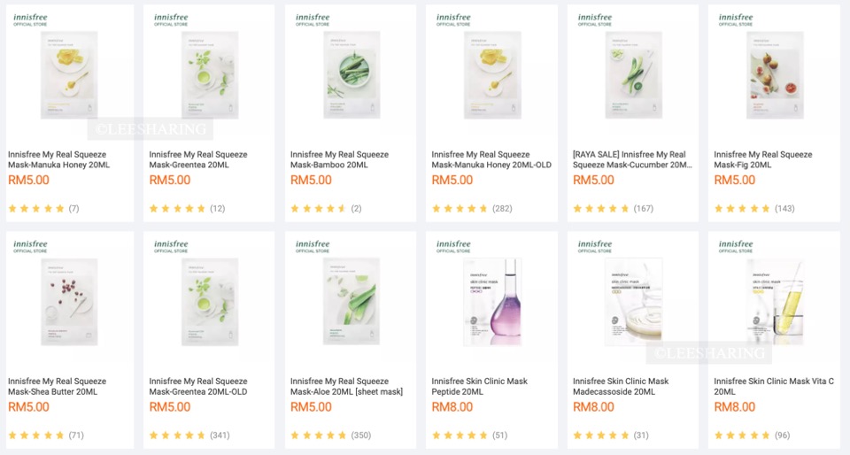Open Manuka Honey 20ML mask product image
This screenshot has width=850, height=455.
click(x=69, y=75)
